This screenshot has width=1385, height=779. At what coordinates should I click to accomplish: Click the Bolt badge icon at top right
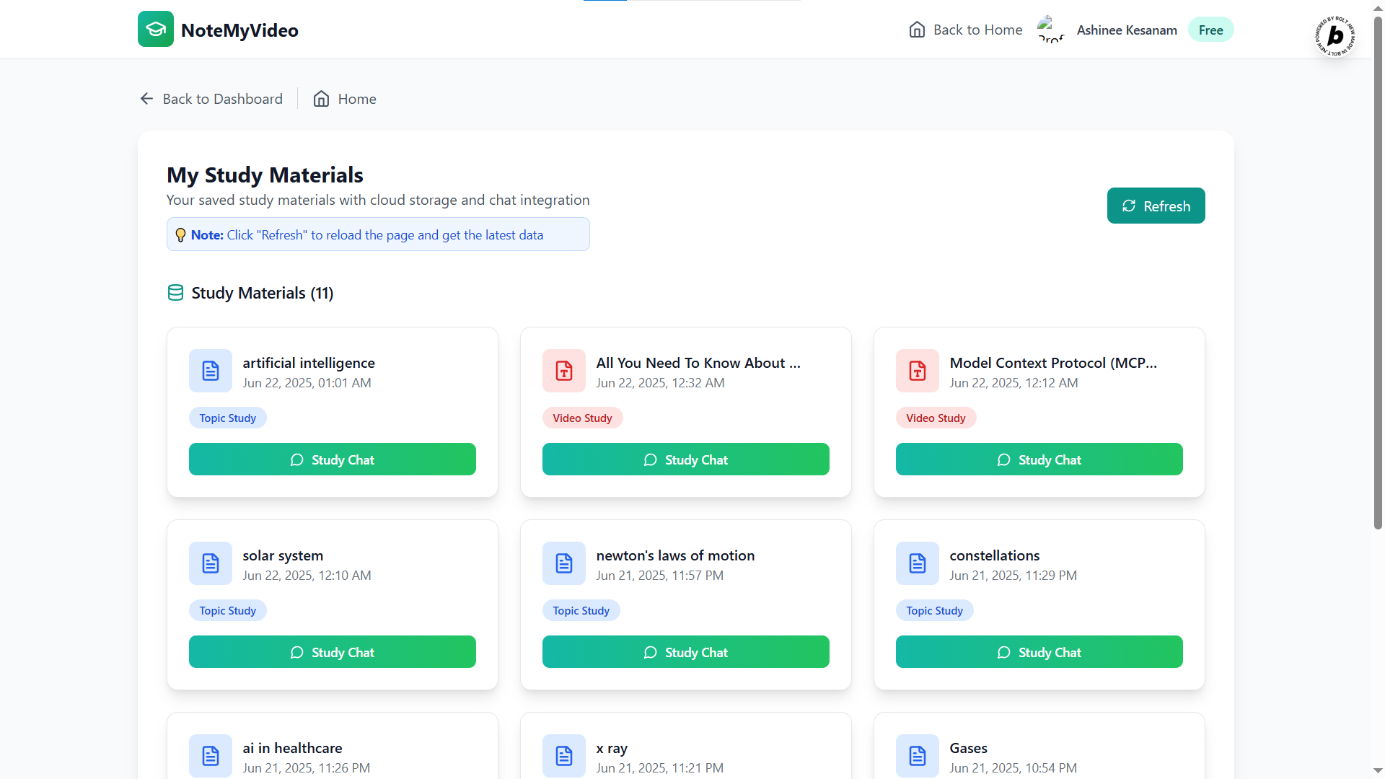tap(1335, 35)
